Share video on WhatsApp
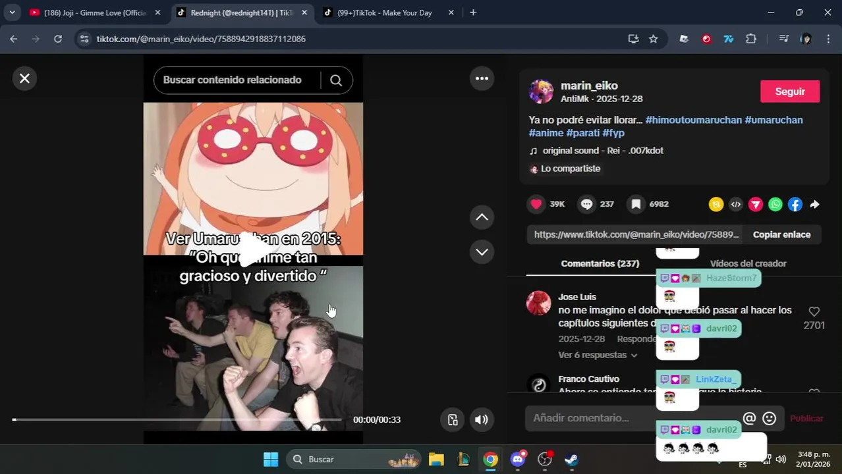842x474 pixels. pyautogui.click(x=775, y=205)
